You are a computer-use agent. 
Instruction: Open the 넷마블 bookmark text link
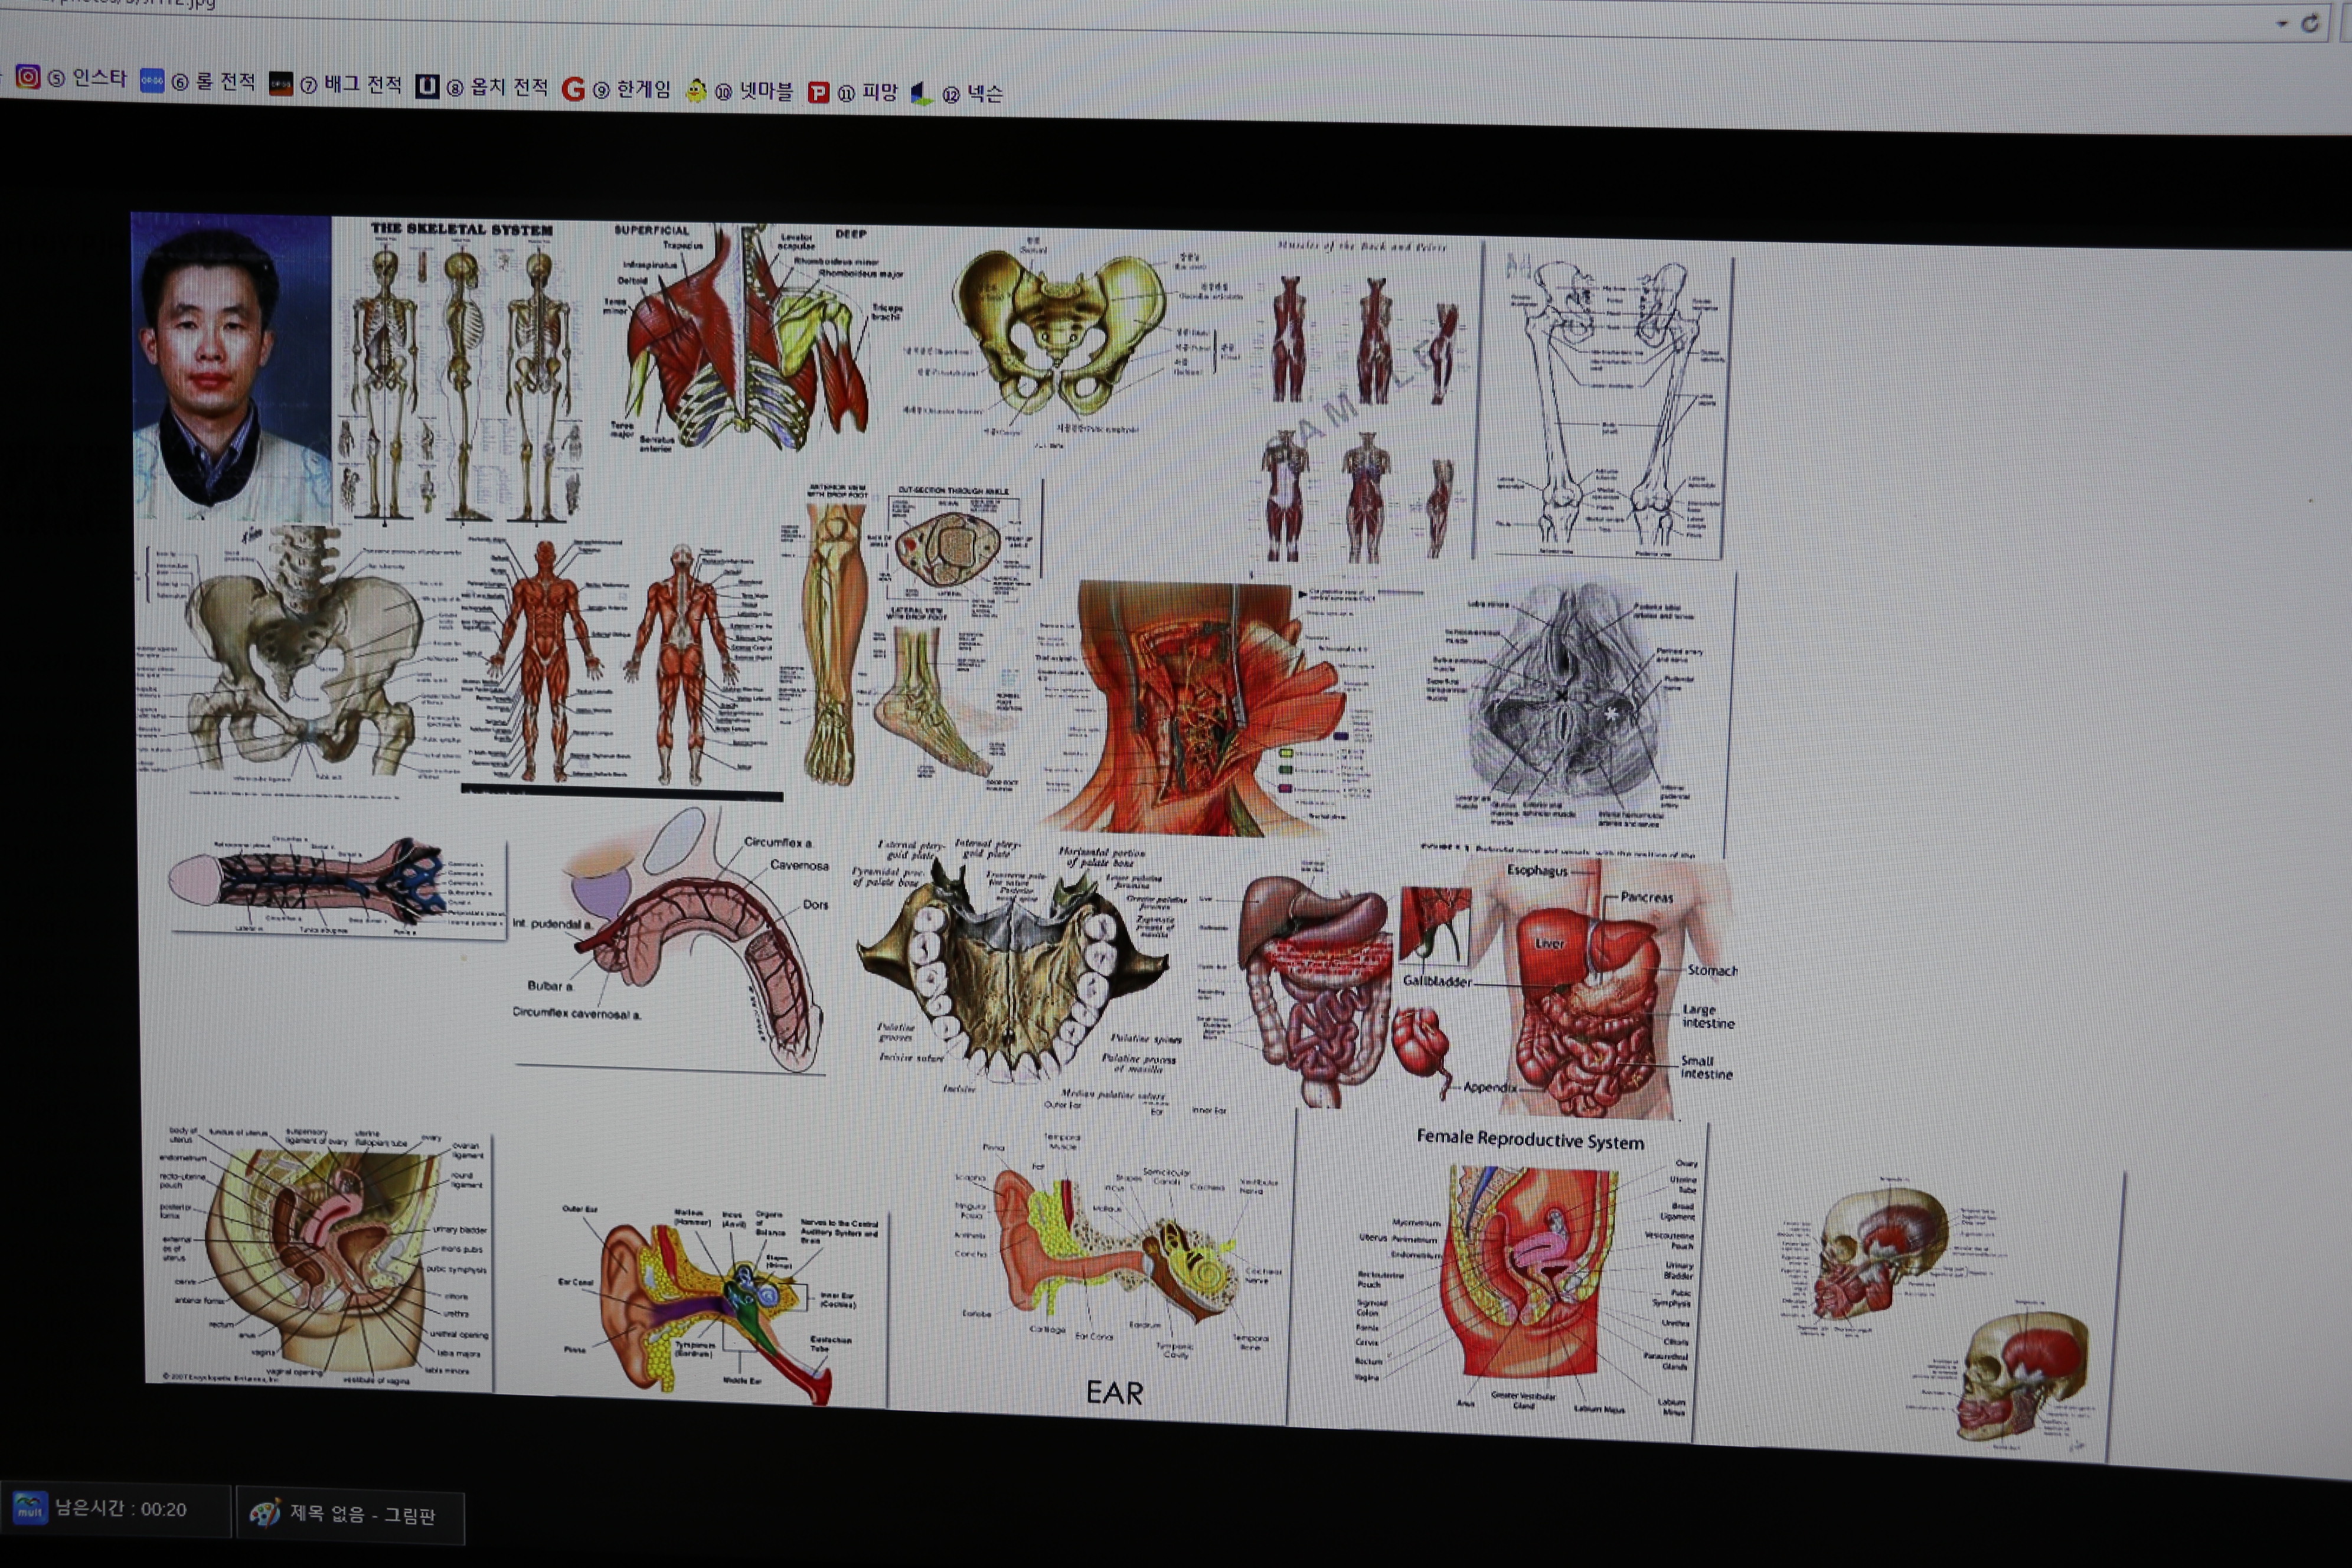tap(766, 92)
